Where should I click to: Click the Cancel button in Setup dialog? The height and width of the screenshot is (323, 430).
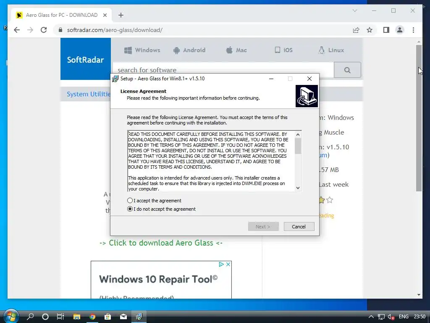point(299,227)
